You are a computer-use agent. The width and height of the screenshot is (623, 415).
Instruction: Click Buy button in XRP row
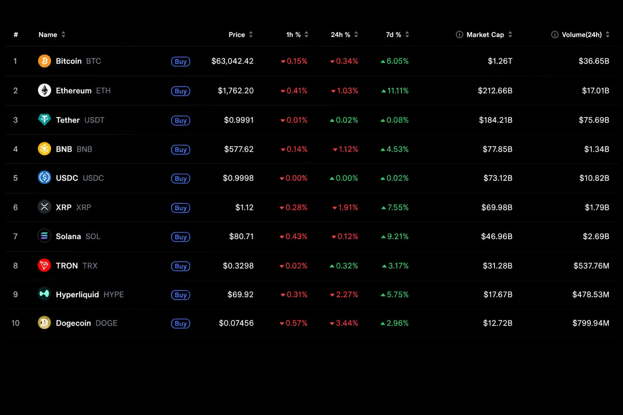(x=181, y=208)
